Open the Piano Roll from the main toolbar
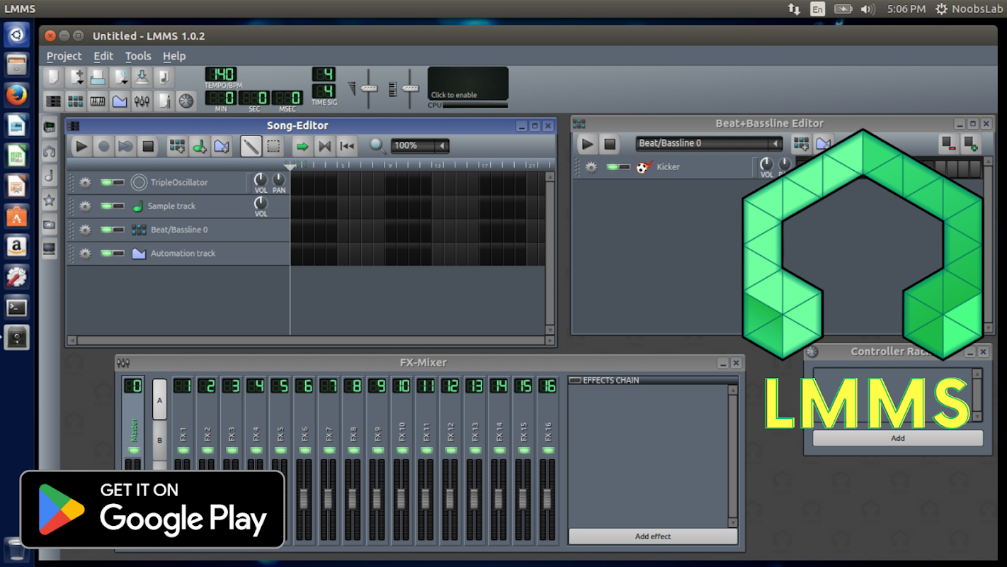This screenshot has width=1007, height=567. pos(98,101)
